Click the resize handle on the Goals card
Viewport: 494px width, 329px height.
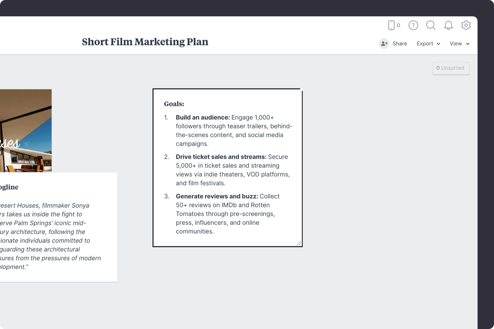(x=299, y=243)
